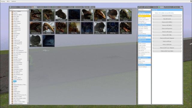Open Sound Settings entry
192x108 pixels.
click(144, 34)
